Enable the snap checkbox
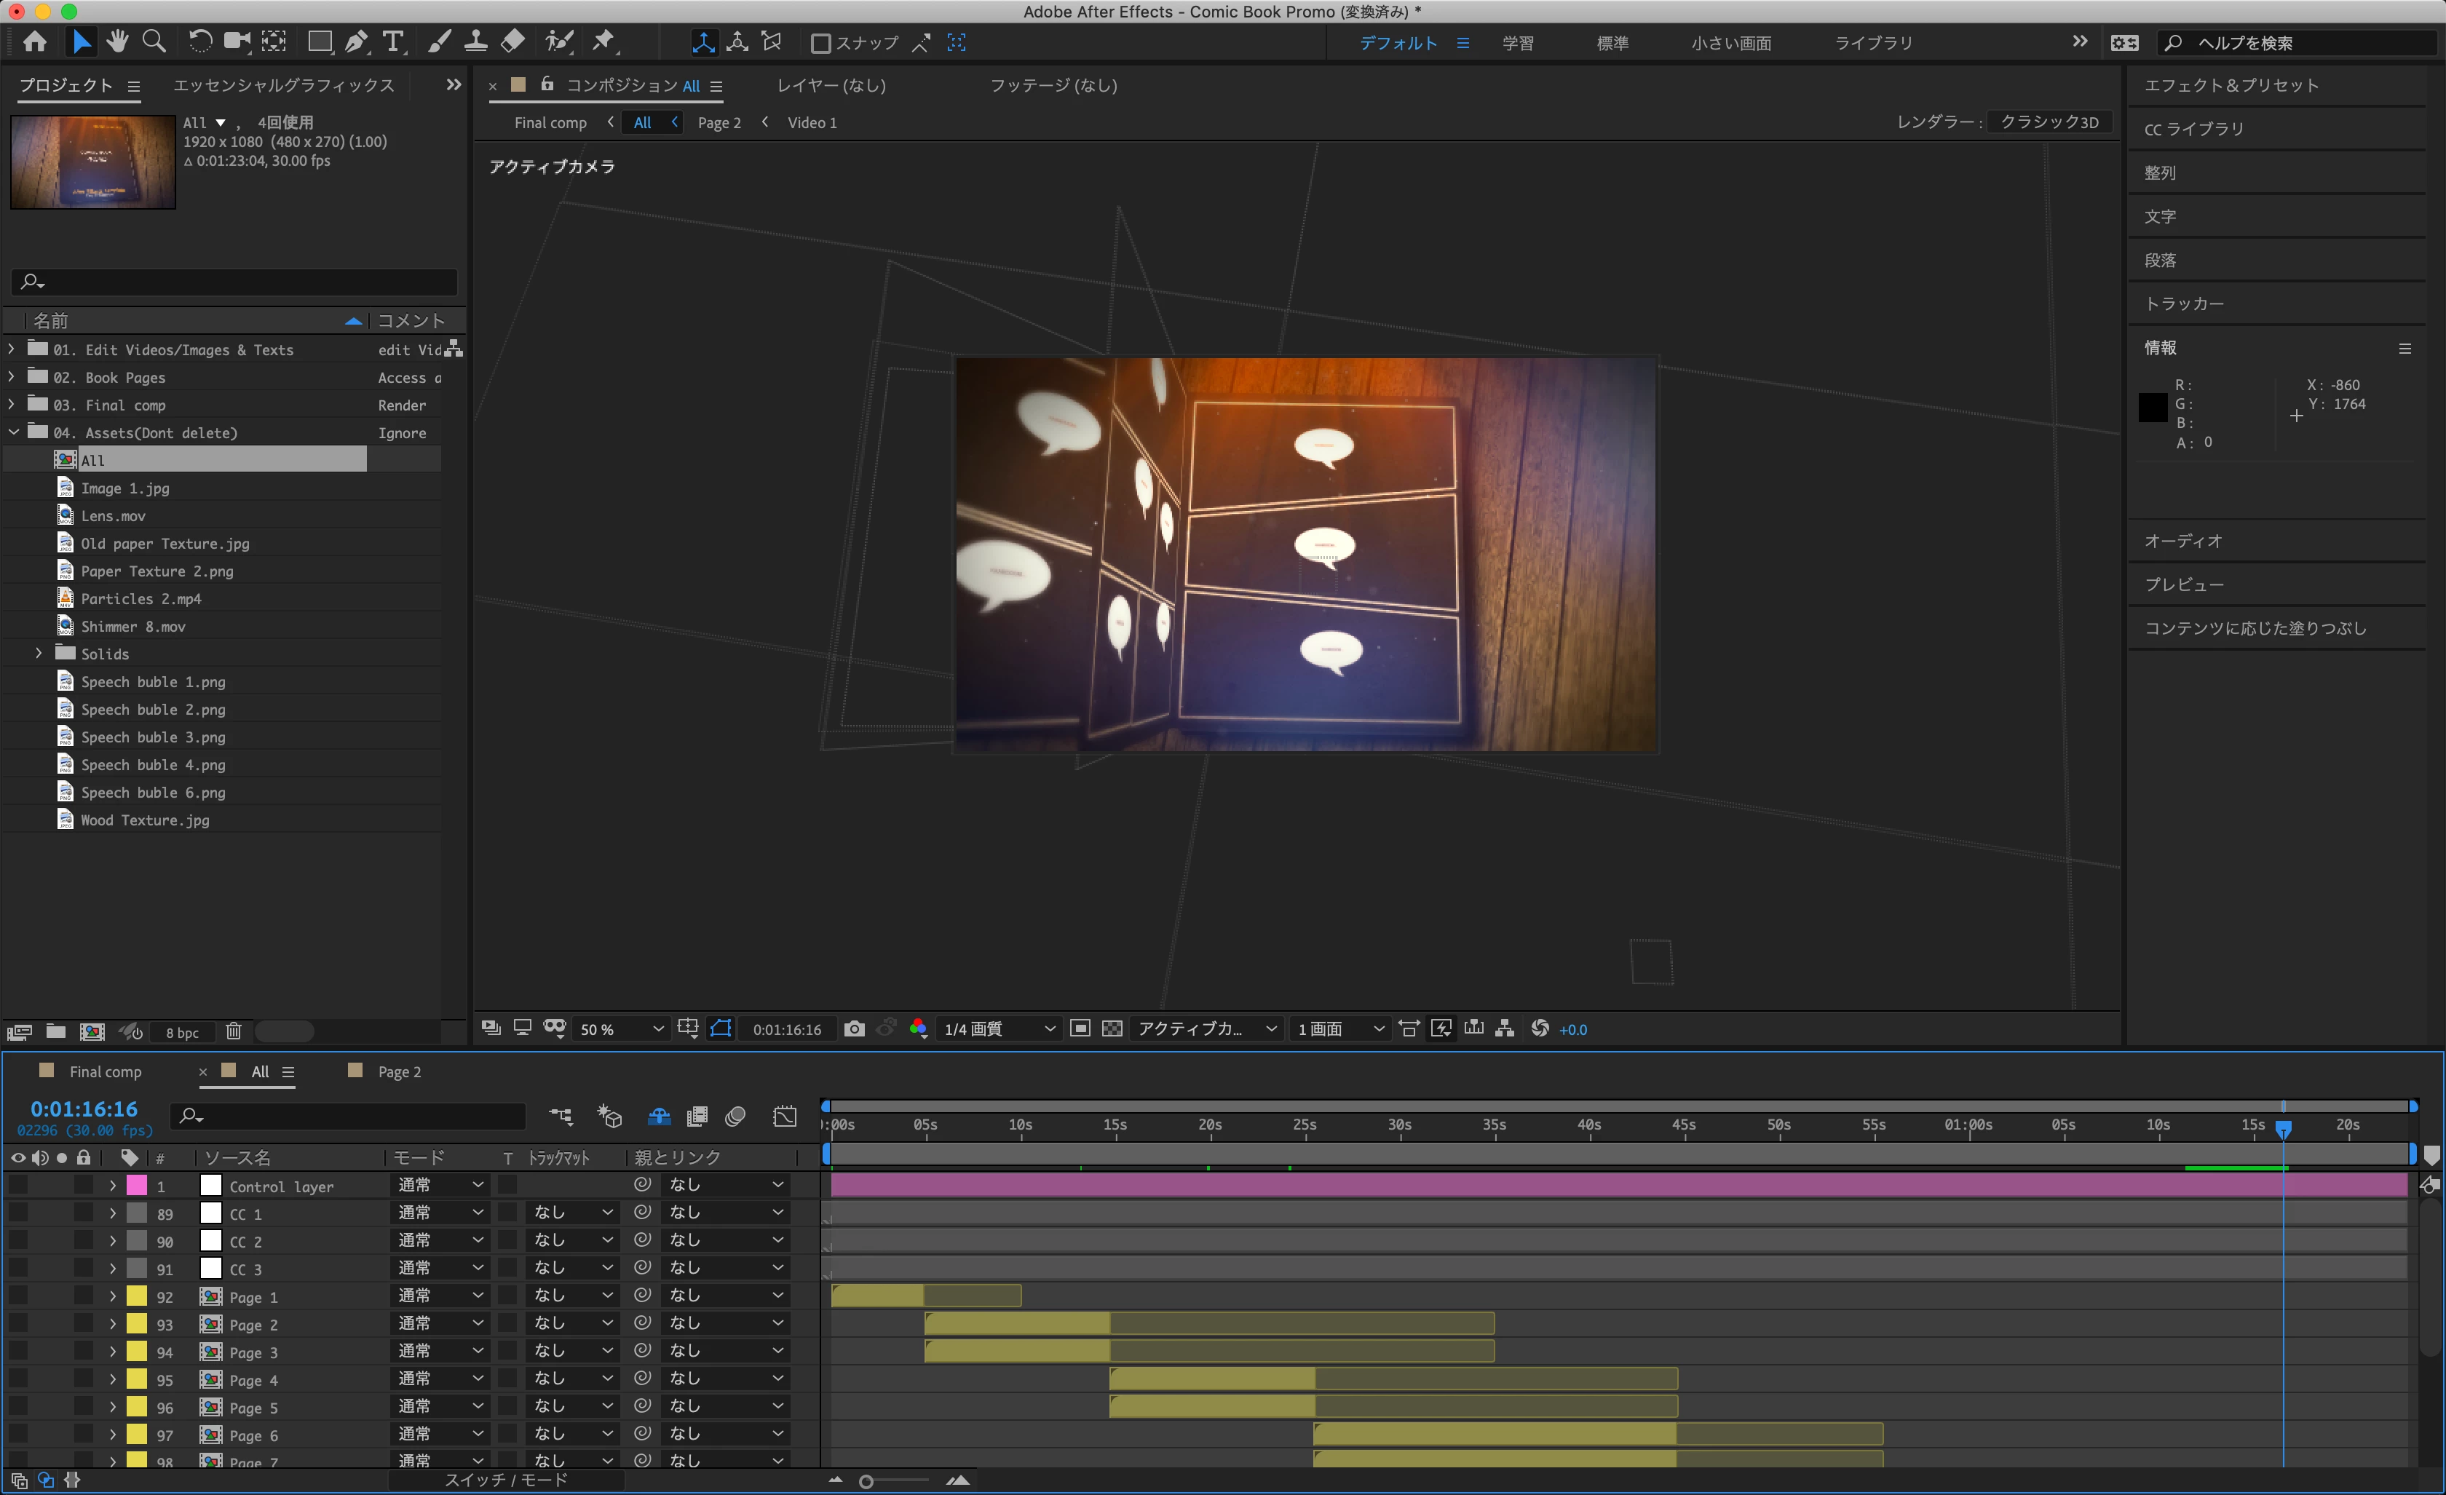Screen dimensions: 2446x1495 821,44
